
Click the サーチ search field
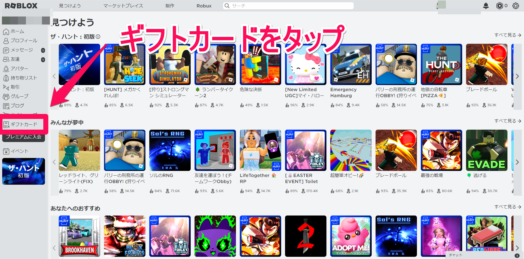(288, 6)
